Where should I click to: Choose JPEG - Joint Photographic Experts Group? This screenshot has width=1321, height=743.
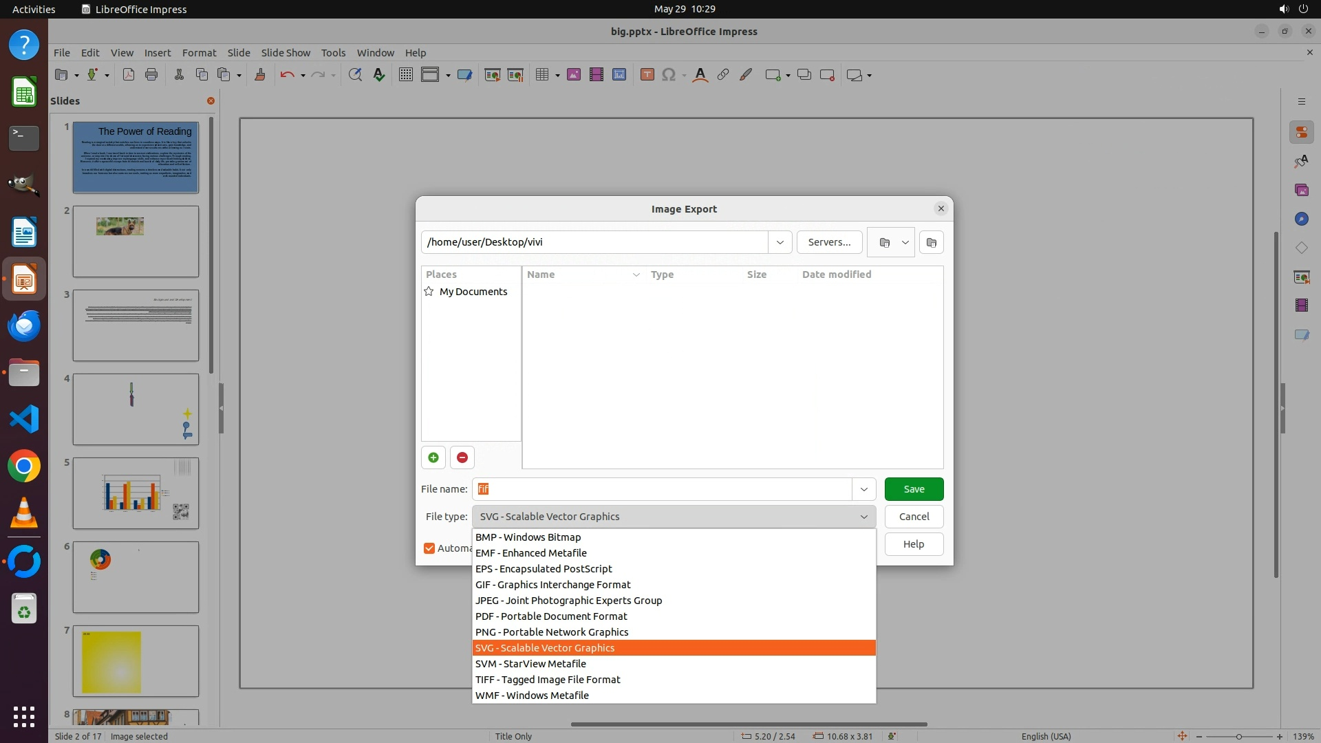point(568,601)
